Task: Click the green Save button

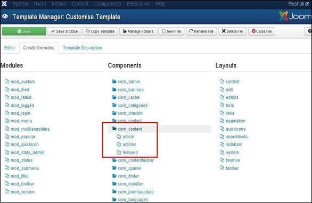Action: pos(24,31)
